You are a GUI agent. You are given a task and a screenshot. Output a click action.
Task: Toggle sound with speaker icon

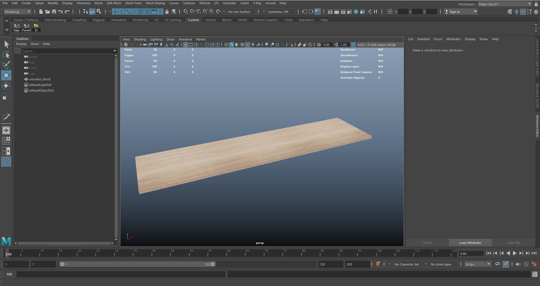pyautogui.click(x=518, y=264)
